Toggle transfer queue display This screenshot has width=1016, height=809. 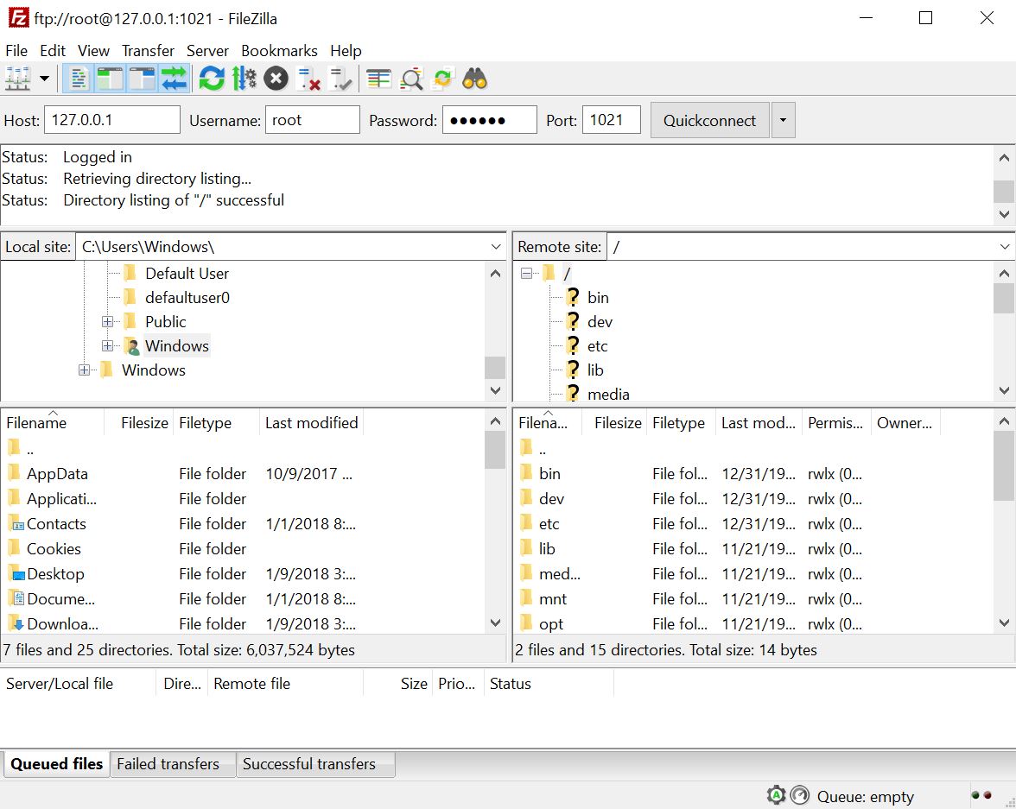coord(174,79)
